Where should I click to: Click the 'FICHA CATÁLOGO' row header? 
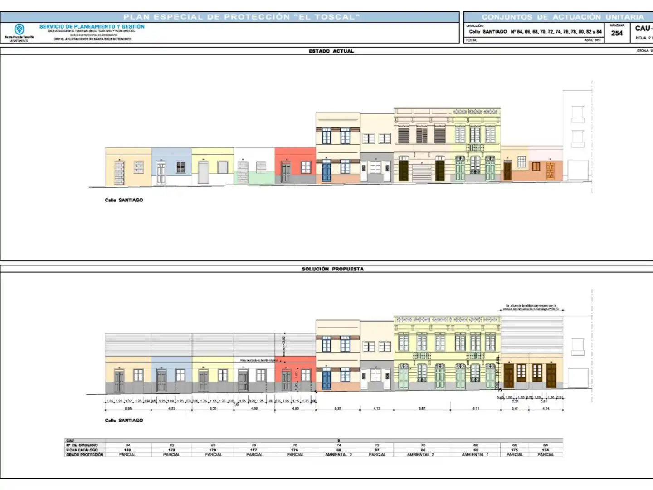click(x=82, y=450)
